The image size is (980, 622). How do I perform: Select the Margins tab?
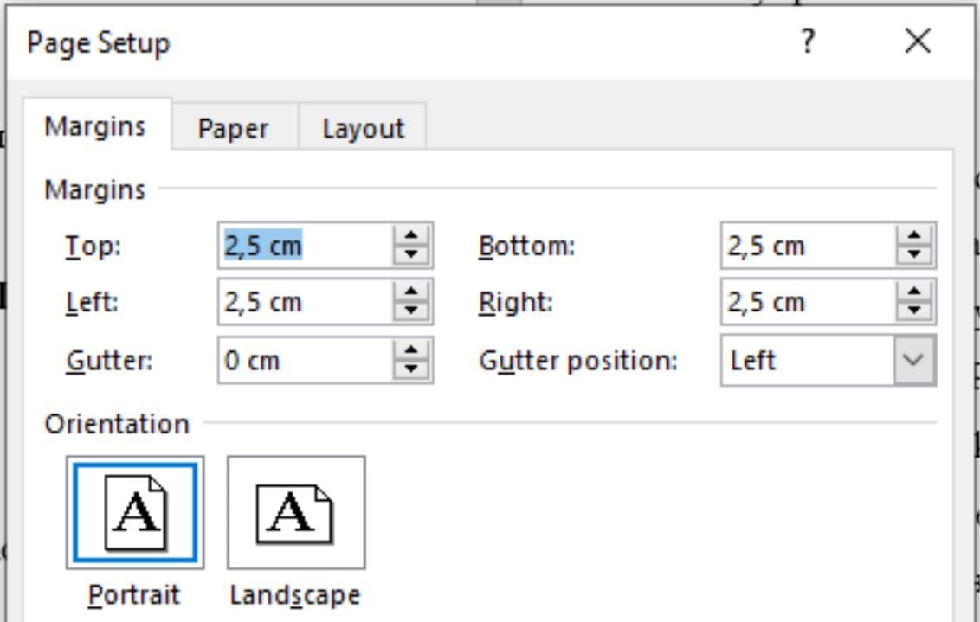(x=95, y=126)
